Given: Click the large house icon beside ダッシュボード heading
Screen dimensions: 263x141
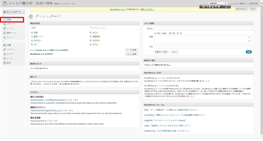Looking at the screenshot, I should click(31, 16).
